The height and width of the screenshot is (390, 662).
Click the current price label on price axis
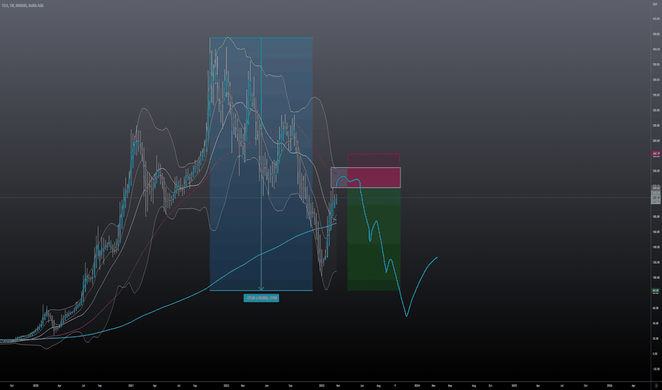tap(656, 197)
